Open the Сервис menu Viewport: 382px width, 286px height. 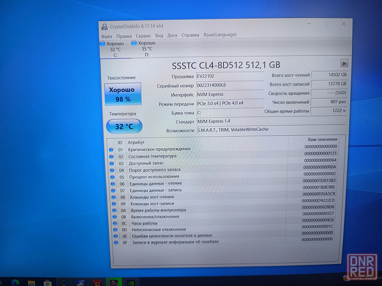(x=144, y=36)
